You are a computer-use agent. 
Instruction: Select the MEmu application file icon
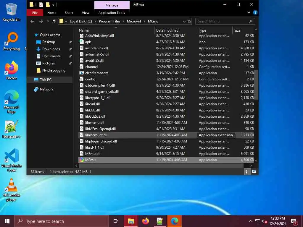[82, 160]
